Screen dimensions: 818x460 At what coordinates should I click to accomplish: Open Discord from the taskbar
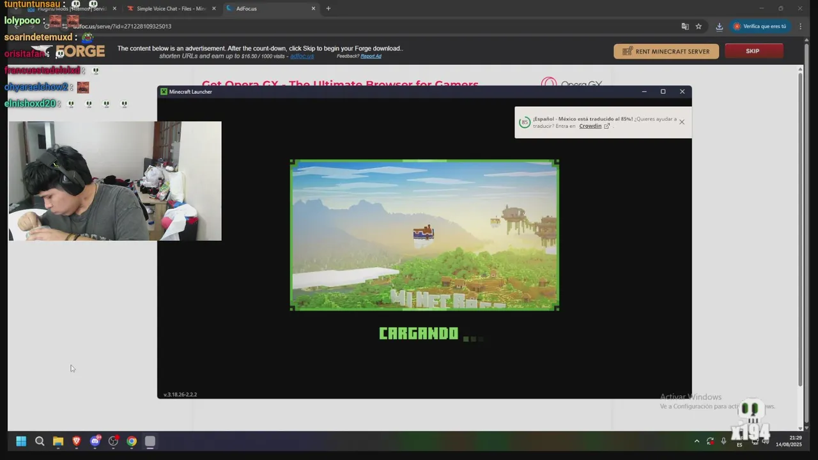(95, 441)
